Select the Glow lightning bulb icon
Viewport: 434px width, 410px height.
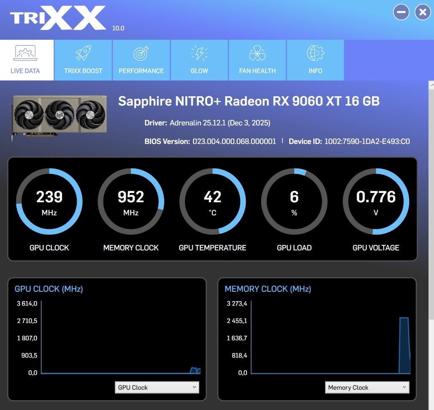tap(199, 54)
